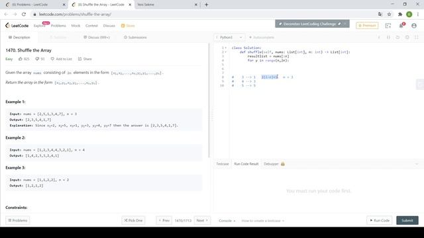Click the curly braces format code icon
424x238 pixels.
click(x=388, y=37)
